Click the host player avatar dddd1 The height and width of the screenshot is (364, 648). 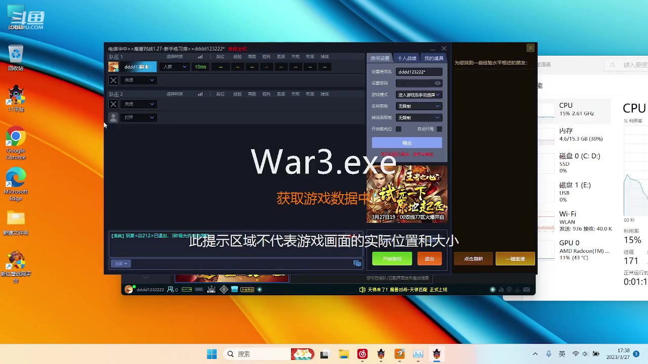coord(113,67)
